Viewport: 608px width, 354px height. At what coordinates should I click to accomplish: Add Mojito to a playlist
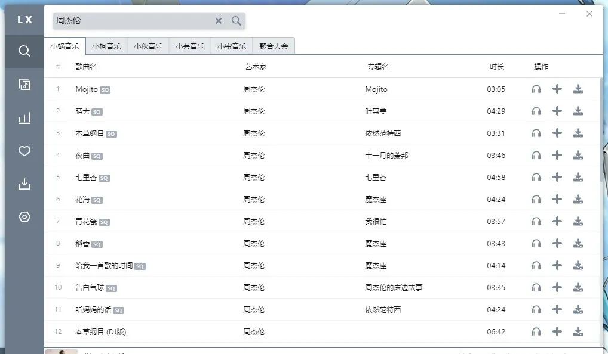[x=557, y=89]
